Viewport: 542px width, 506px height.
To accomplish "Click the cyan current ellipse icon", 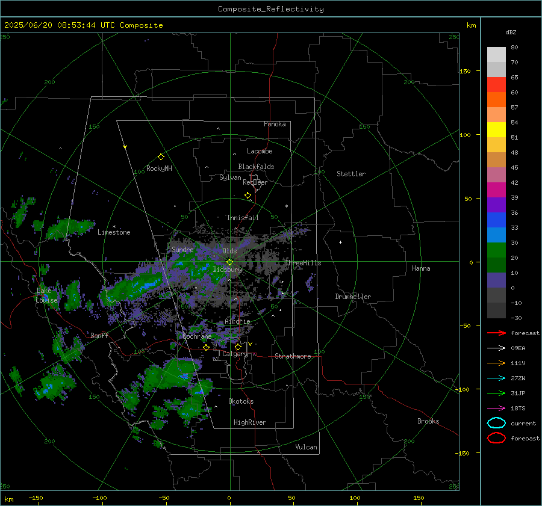I will click(x=496, y=423).
